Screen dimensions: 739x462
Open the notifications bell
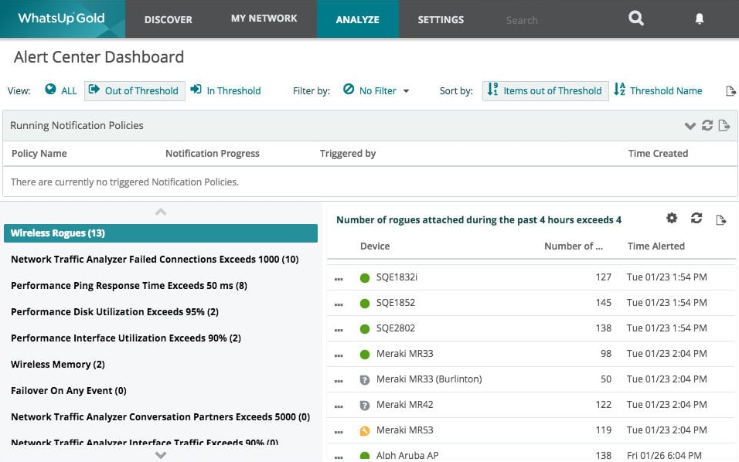pos(700,19)
